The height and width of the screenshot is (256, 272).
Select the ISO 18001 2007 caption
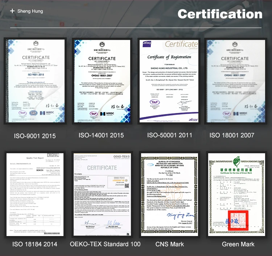232,135
